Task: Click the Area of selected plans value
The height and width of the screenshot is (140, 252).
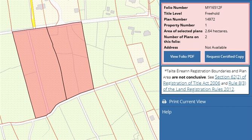Action: [x=216, y=31]
